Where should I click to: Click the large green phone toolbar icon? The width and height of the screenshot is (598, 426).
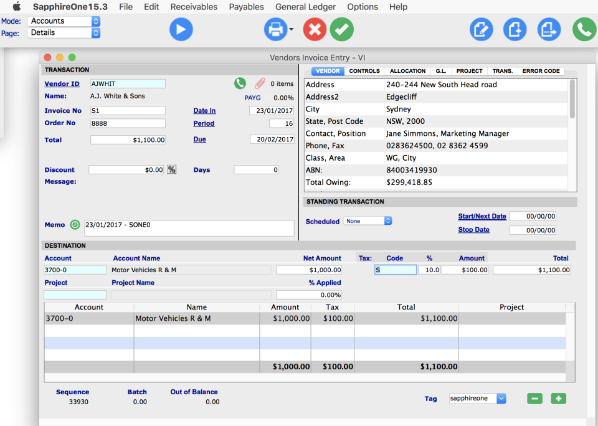point(584,29)
